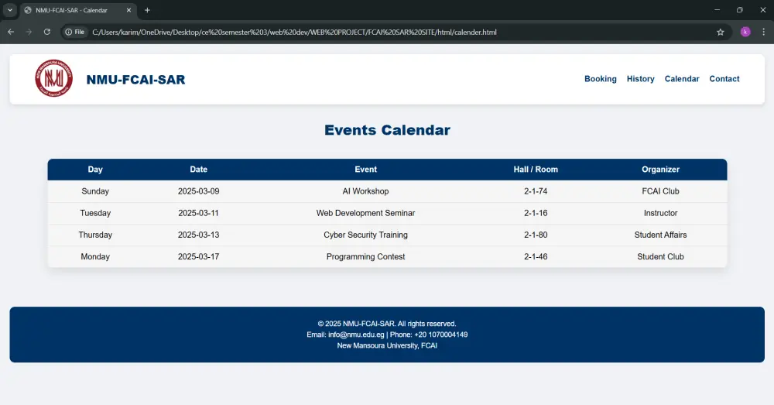
Task: Click the date 2025-03-13
Action: 198,235
